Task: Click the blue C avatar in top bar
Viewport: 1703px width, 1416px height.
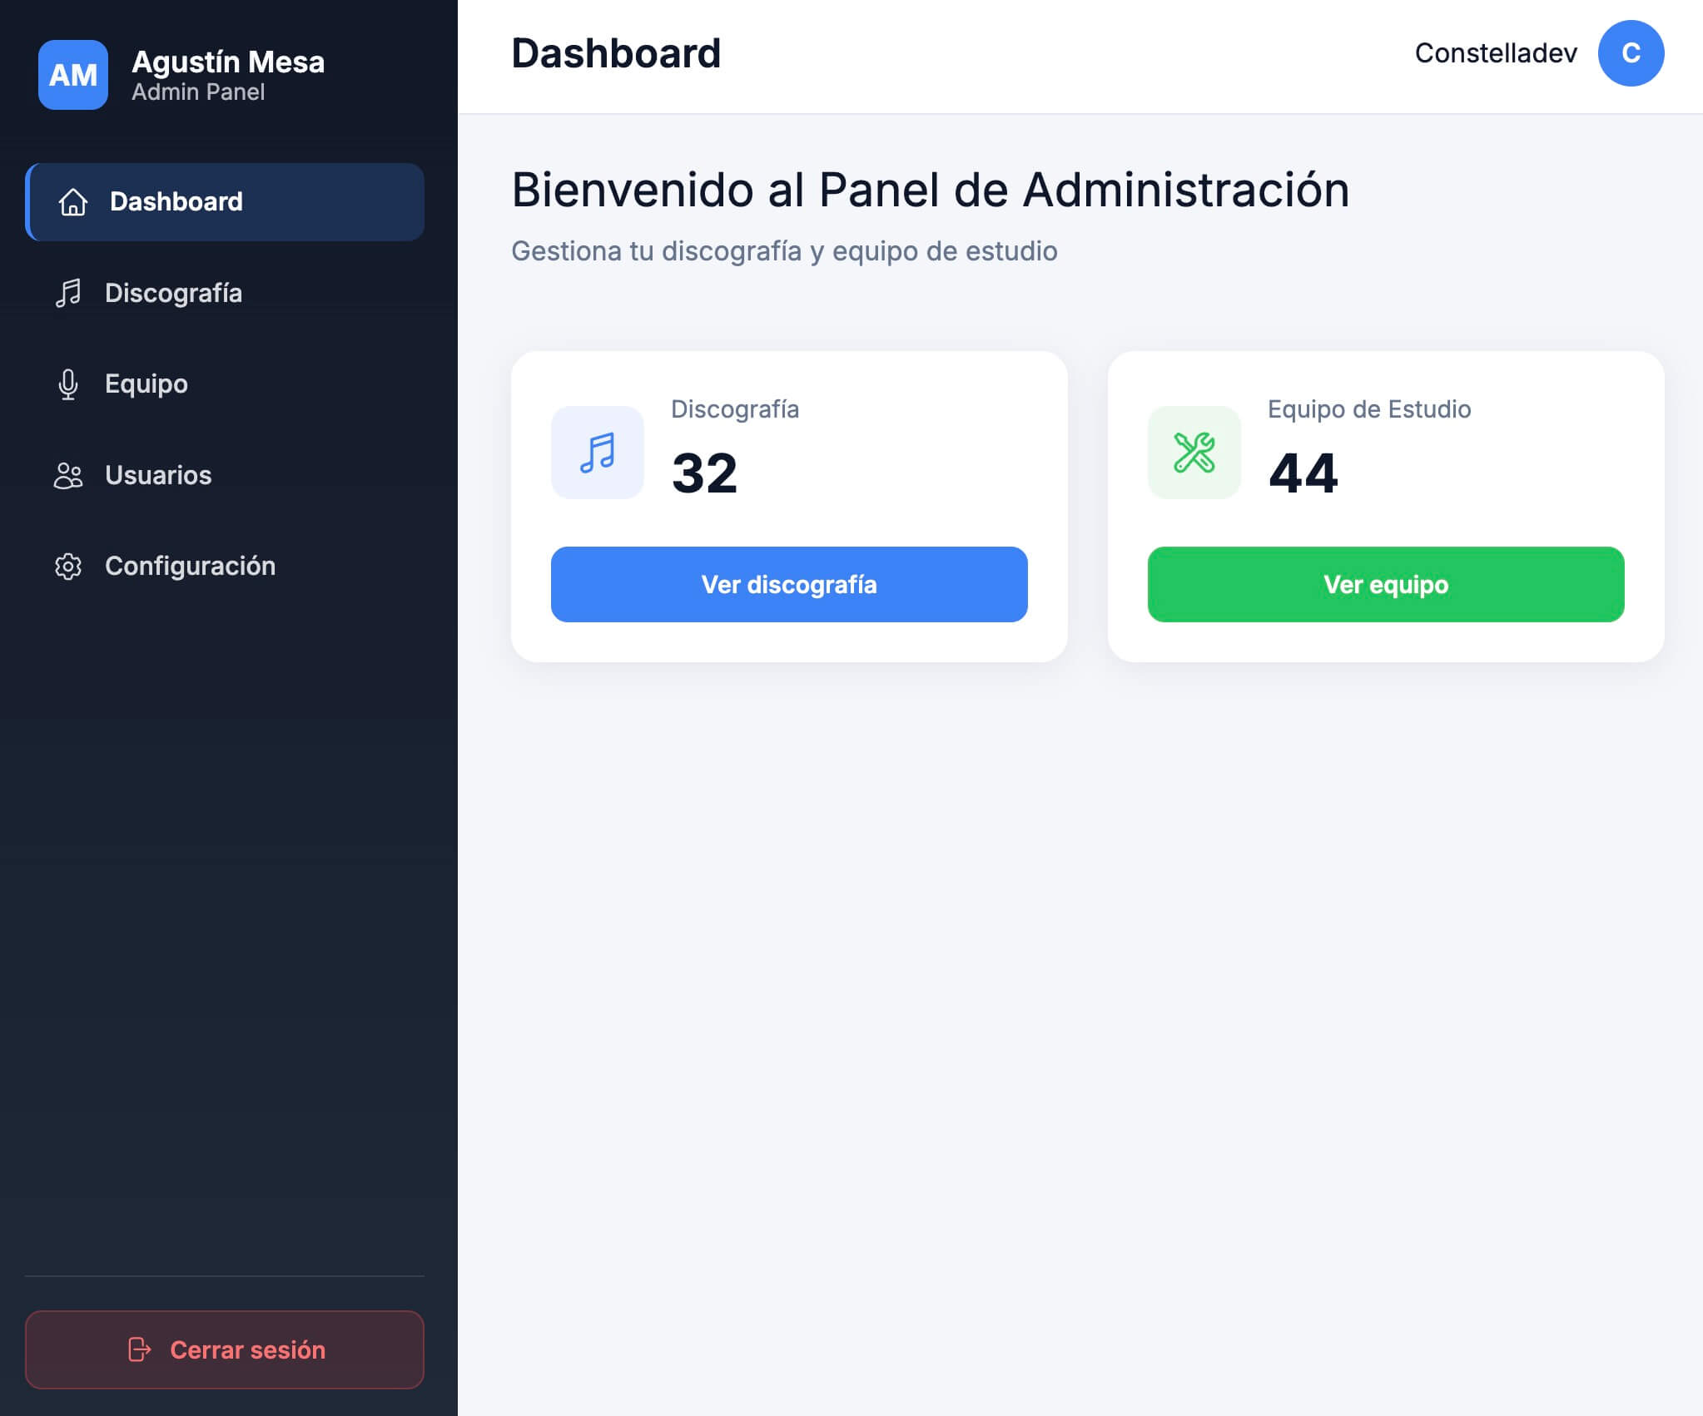Action: tap(1629, 54)
